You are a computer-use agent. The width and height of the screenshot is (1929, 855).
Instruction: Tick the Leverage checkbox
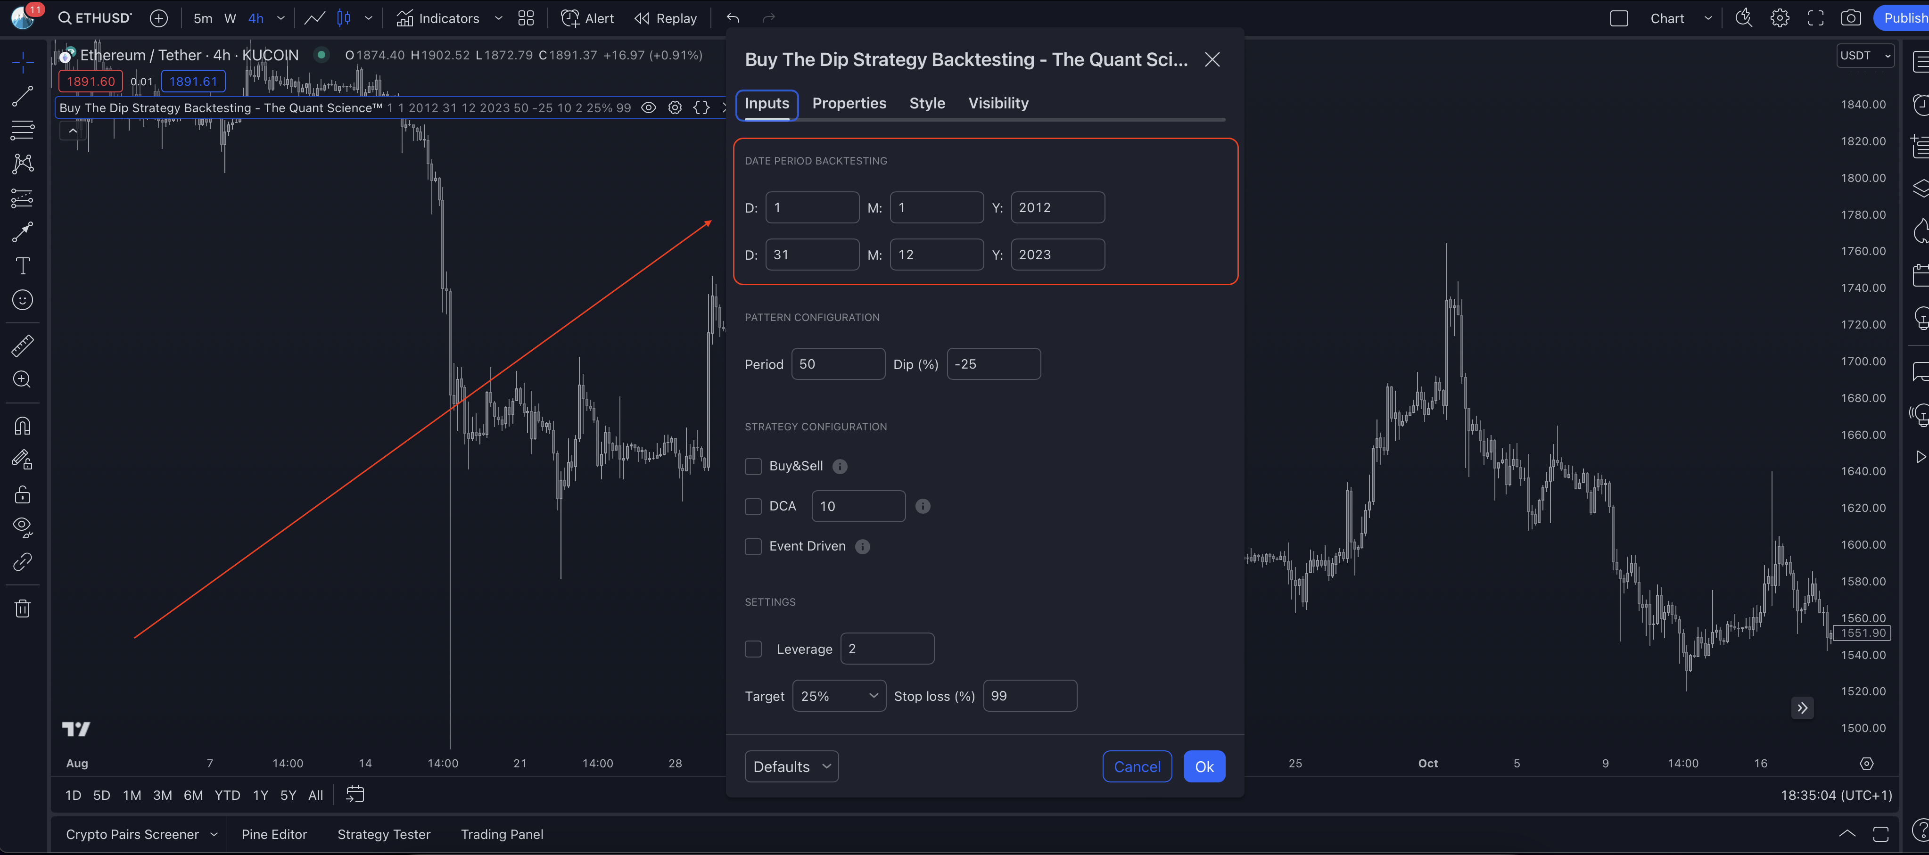pyautogui.click(x=753, y=649)
